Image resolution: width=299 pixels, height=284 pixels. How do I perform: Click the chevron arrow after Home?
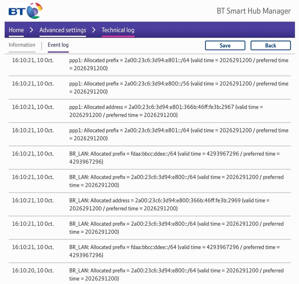coord(31,30)
